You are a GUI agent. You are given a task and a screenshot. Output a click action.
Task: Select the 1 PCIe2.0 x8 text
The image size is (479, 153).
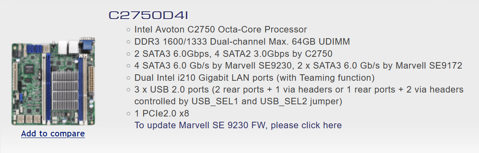161,113
